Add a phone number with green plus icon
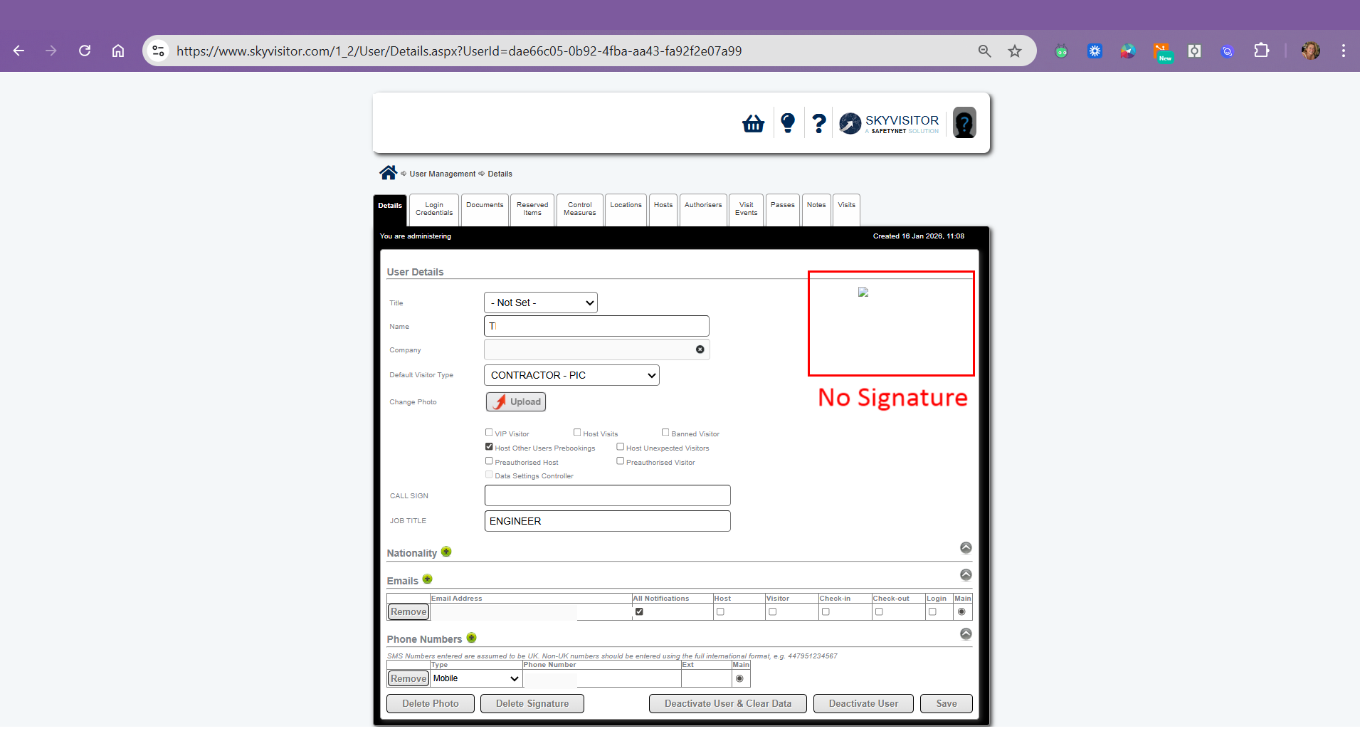 pyautogui.click(x=471, y=638)
